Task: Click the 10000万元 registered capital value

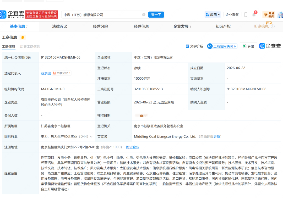Action: click(x=142, y=79)
